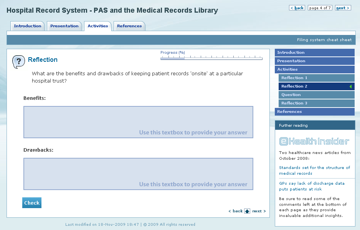The image size is (360, 230).
Task: Open Reflection 1 in sidebar
Action: (x=316, y=78)
